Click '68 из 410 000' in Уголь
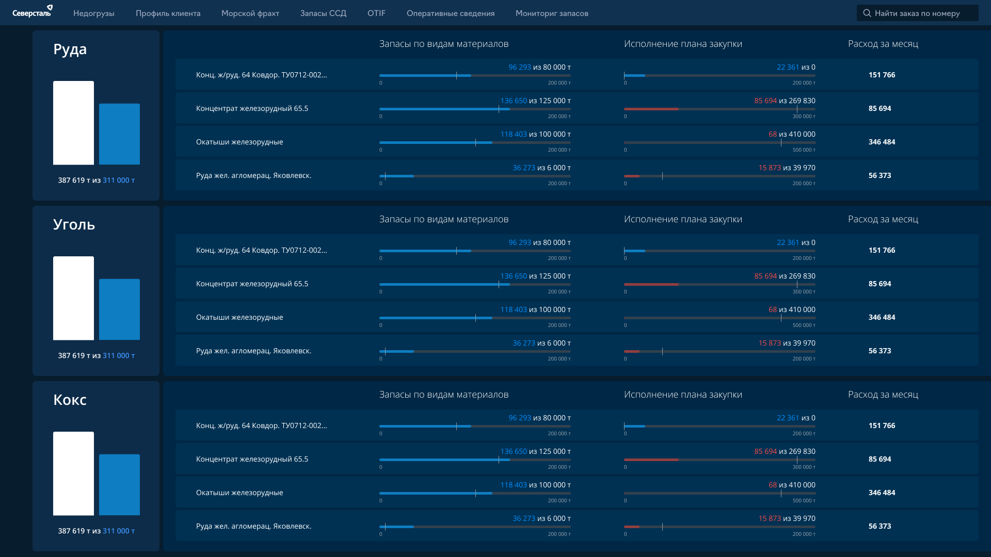This screenshot has height=557, width=991. pyautogui.click(x=792, y=310)
